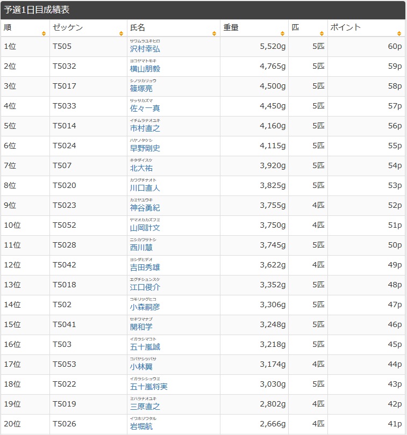Open angler profile 沢村幸弘
The image size is (407, 435).
[145, 49]
